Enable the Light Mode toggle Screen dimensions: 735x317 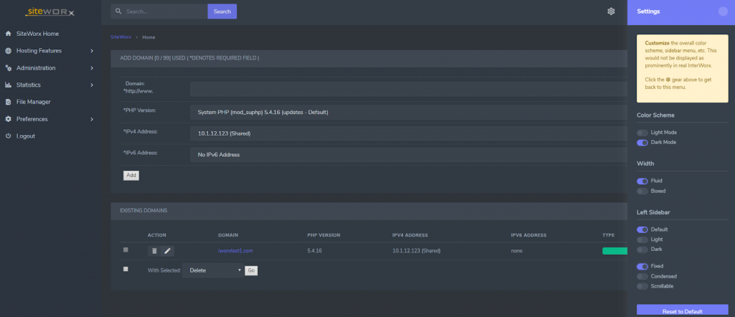(x=642, y=133)
